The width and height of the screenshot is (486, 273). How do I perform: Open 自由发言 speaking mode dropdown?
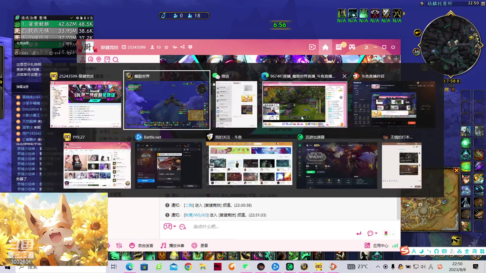pos(141,245)
